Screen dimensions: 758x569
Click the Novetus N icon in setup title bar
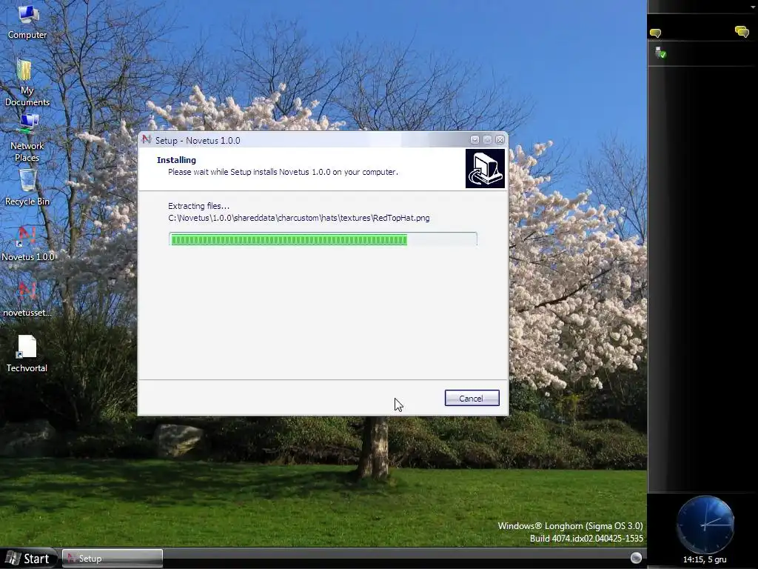click(x=147, y=140)
